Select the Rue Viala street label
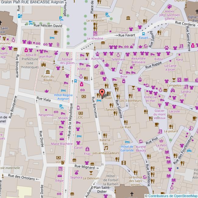Image resolution: width=198 pixels, height=198 pixels. pyautogui.click(x=44, y=99)
